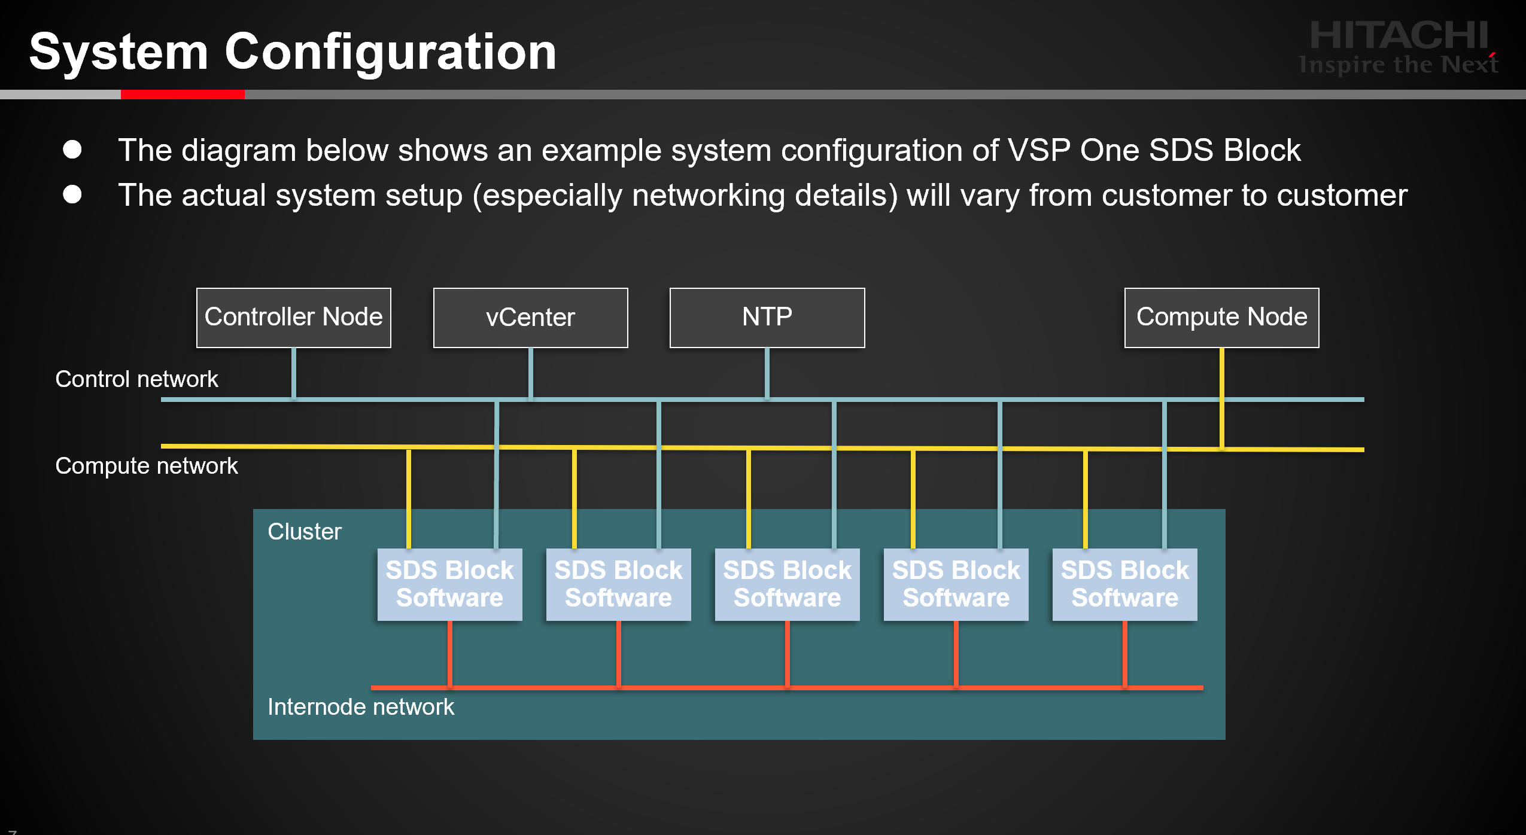The height and width of the screenshot is (835, 1526).
Task: Select the Hitachi Inspire the Next logo
Action: tap(1399, 48)
